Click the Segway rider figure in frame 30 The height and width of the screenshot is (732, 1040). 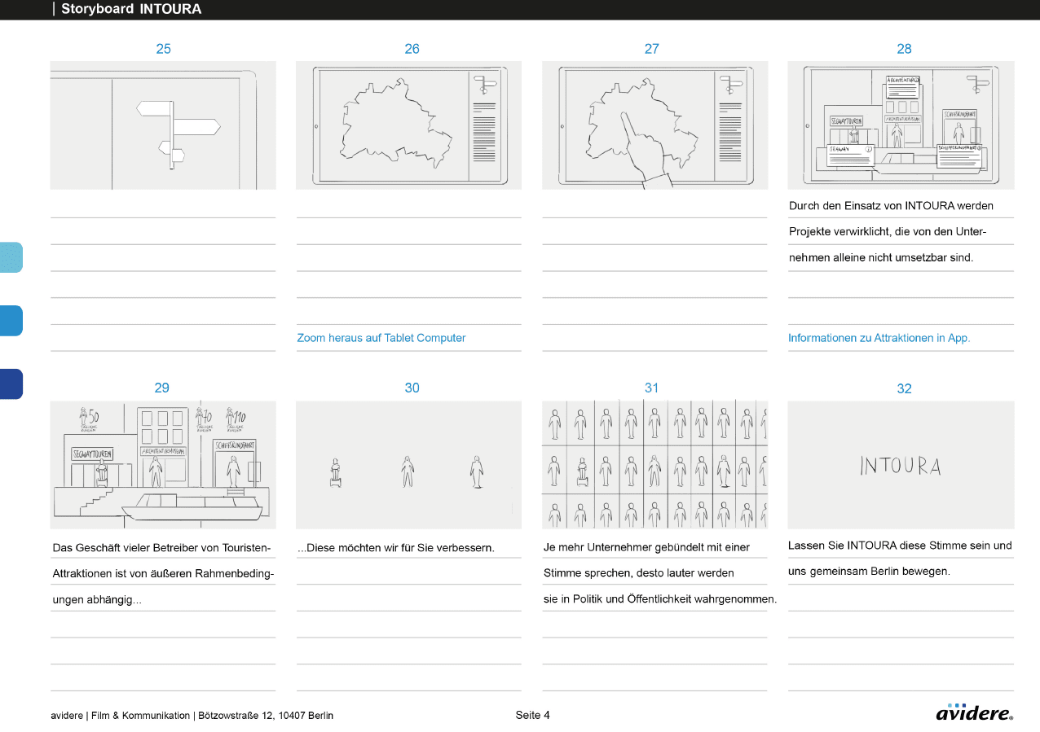coord(333,473)
